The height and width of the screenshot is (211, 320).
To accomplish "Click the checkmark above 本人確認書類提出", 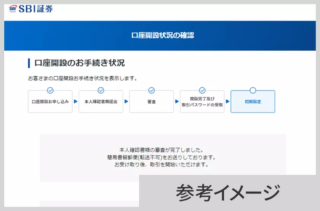I will point(101,90).
